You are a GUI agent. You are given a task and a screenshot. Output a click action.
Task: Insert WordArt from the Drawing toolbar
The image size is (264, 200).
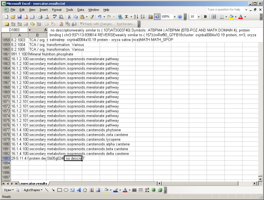(79, 190)
